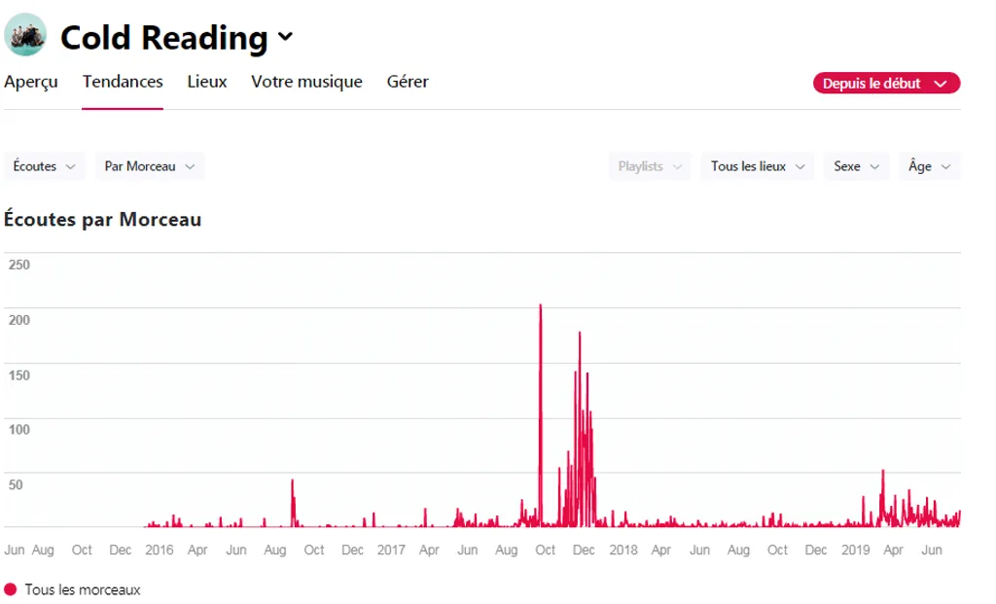Switch to the Lieux tab
Image resolution: width=996 pixels, height=604 pixels.
(207, 82)
